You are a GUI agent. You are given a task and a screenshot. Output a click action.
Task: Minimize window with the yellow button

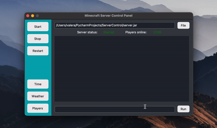33,16
